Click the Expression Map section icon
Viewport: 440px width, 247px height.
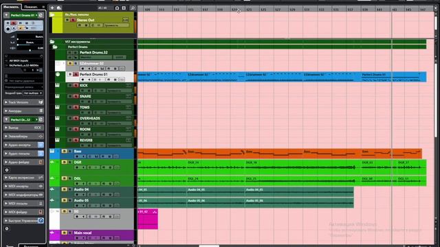tap(41, 178)
